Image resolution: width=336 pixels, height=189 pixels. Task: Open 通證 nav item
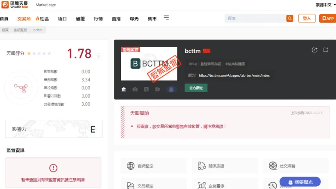80,19
